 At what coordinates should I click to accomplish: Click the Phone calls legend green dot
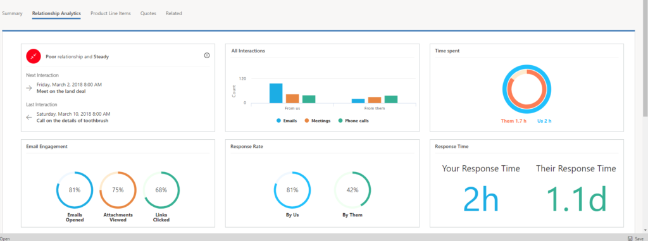[x=340, y=121]
